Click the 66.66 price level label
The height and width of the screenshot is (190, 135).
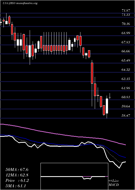click(x=126, y=51)
